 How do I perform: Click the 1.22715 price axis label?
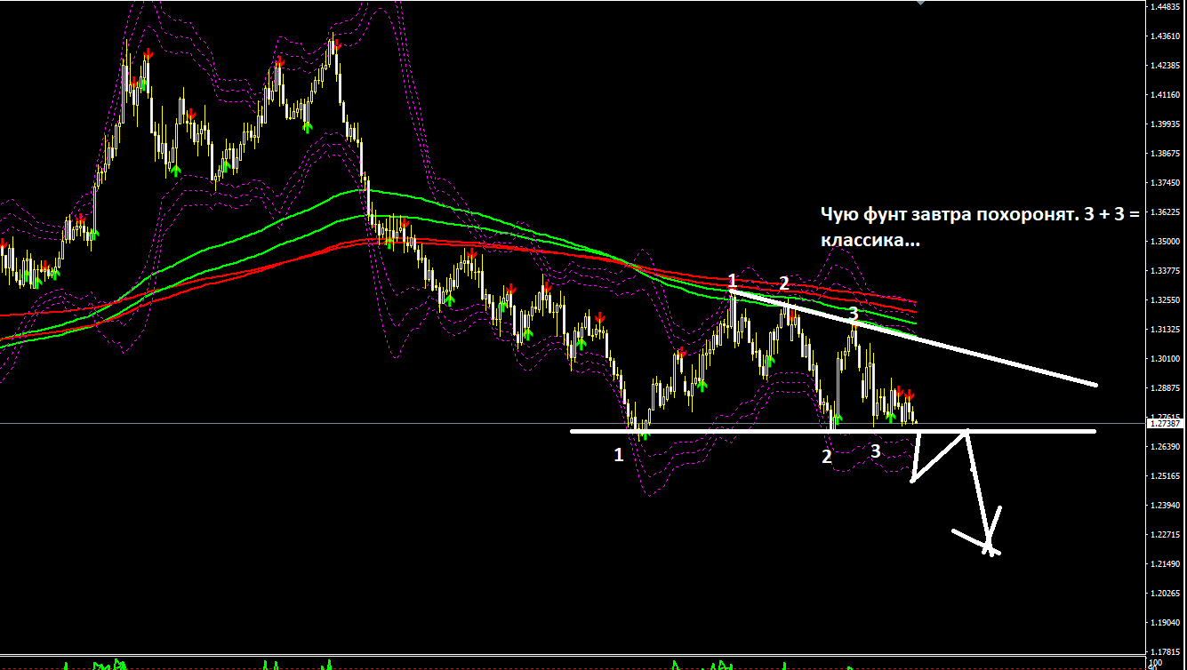point(1166,535)
